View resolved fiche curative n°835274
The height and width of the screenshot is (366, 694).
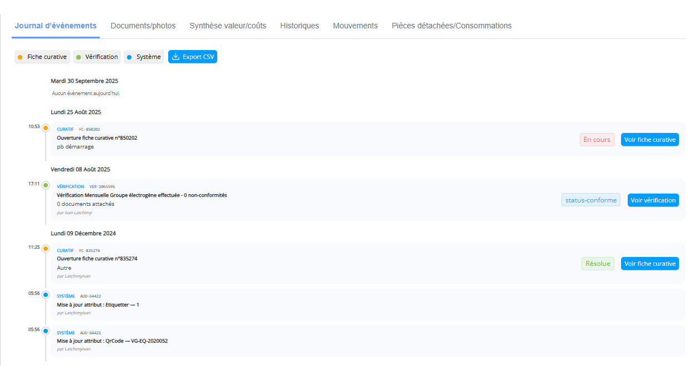[x=650, y=264]
